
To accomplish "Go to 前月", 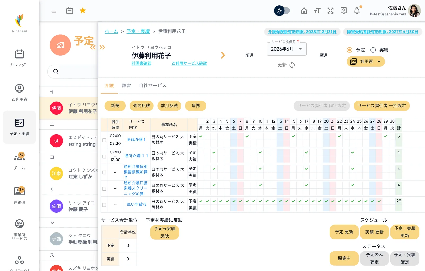I will coord(250,55).
